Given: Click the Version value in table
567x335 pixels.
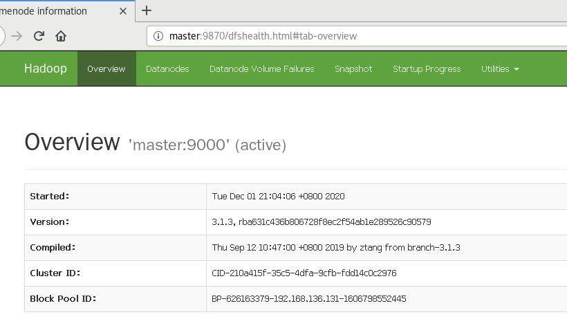Looking at the screenshot, I should pos(321,222).
